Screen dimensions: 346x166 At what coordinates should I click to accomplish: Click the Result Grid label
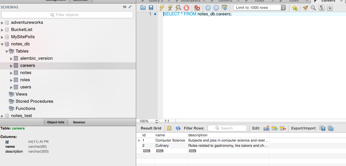point(151,128)
